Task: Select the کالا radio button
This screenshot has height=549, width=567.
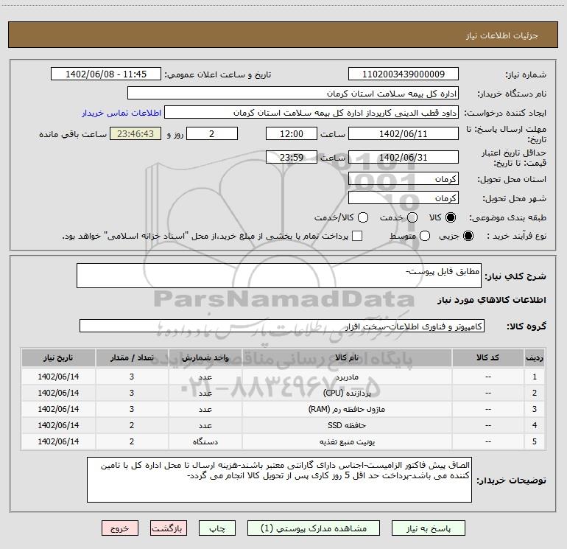Action: click(451, 217)
